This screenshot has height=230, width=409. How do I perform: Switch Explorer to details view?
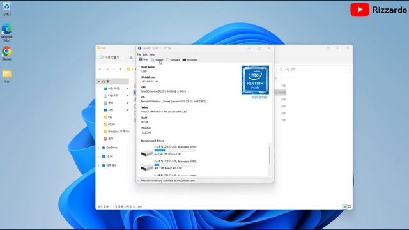pyautogui.click(x=344, y=207)
